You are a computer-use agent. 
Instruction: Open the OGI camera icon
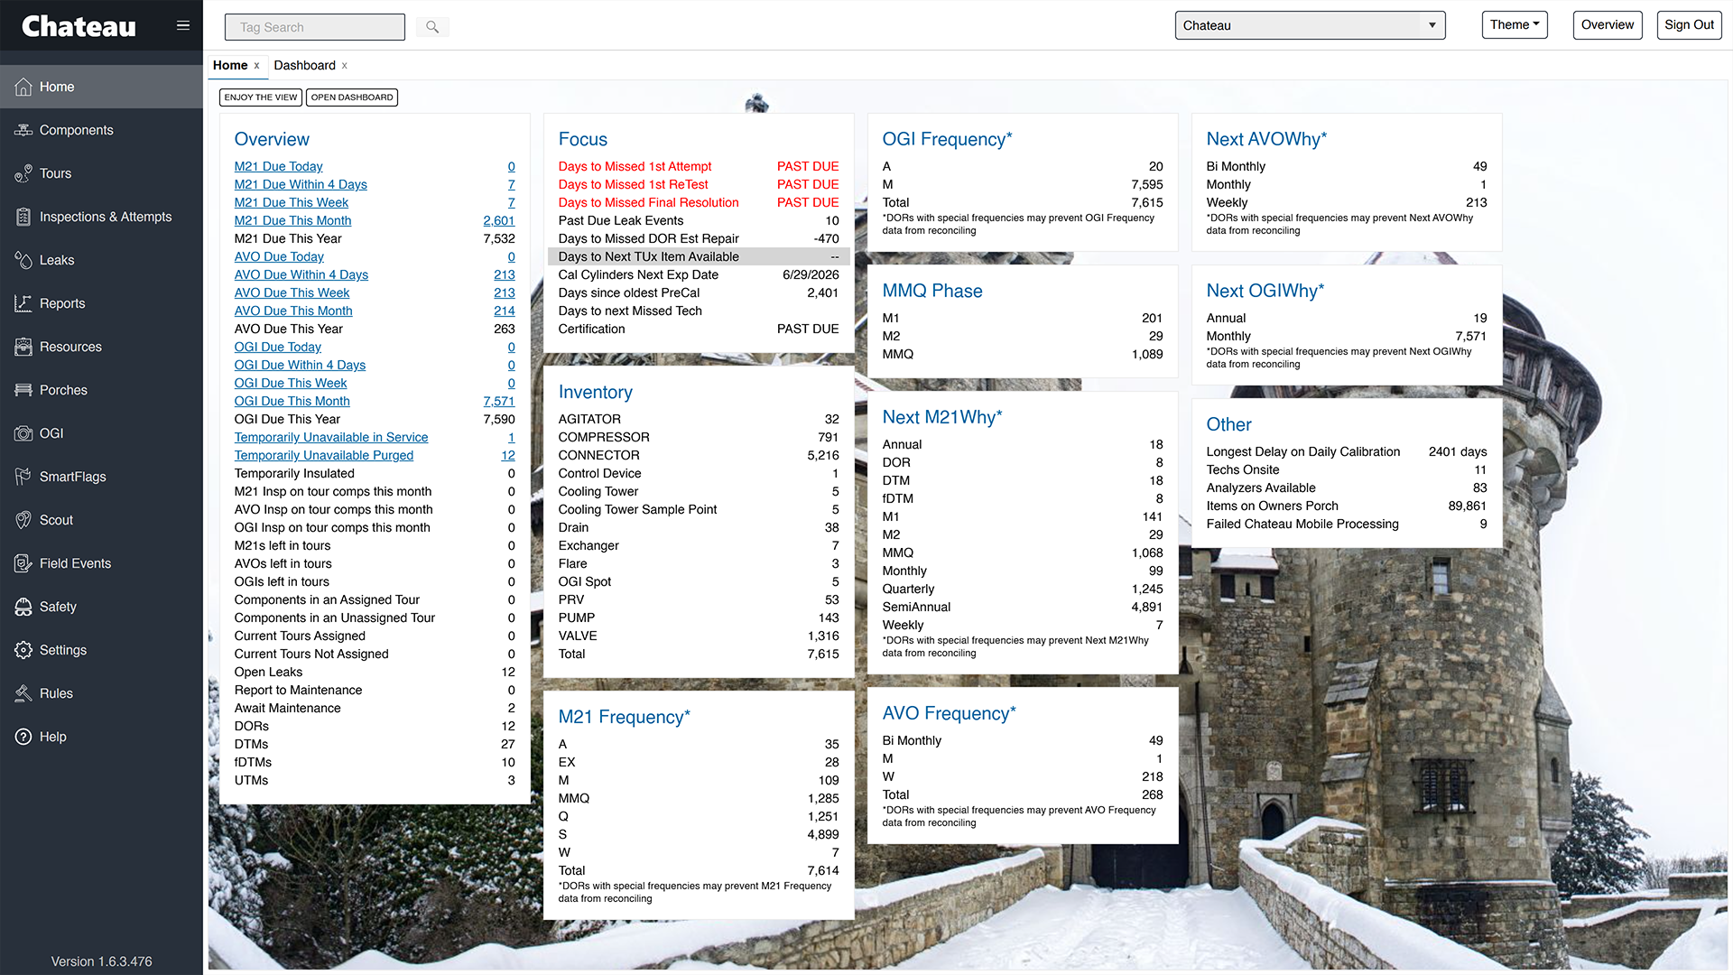tap(23, 433)
